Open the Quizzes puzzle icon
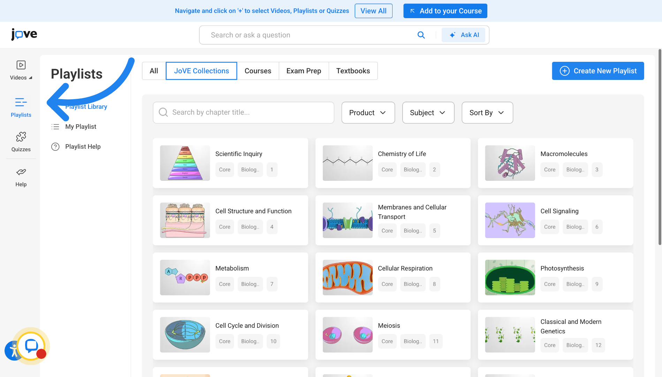Viewport: 662px width, 377px height. click(x=21, y=137)
